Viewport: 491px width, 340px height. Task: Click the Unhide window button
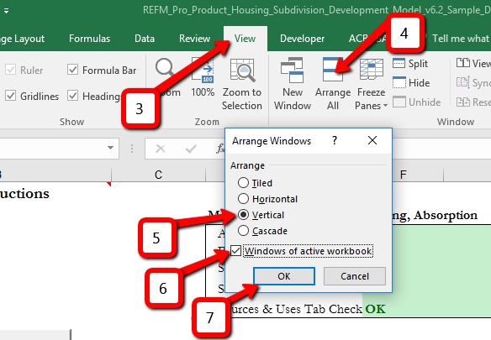(416, 102)
